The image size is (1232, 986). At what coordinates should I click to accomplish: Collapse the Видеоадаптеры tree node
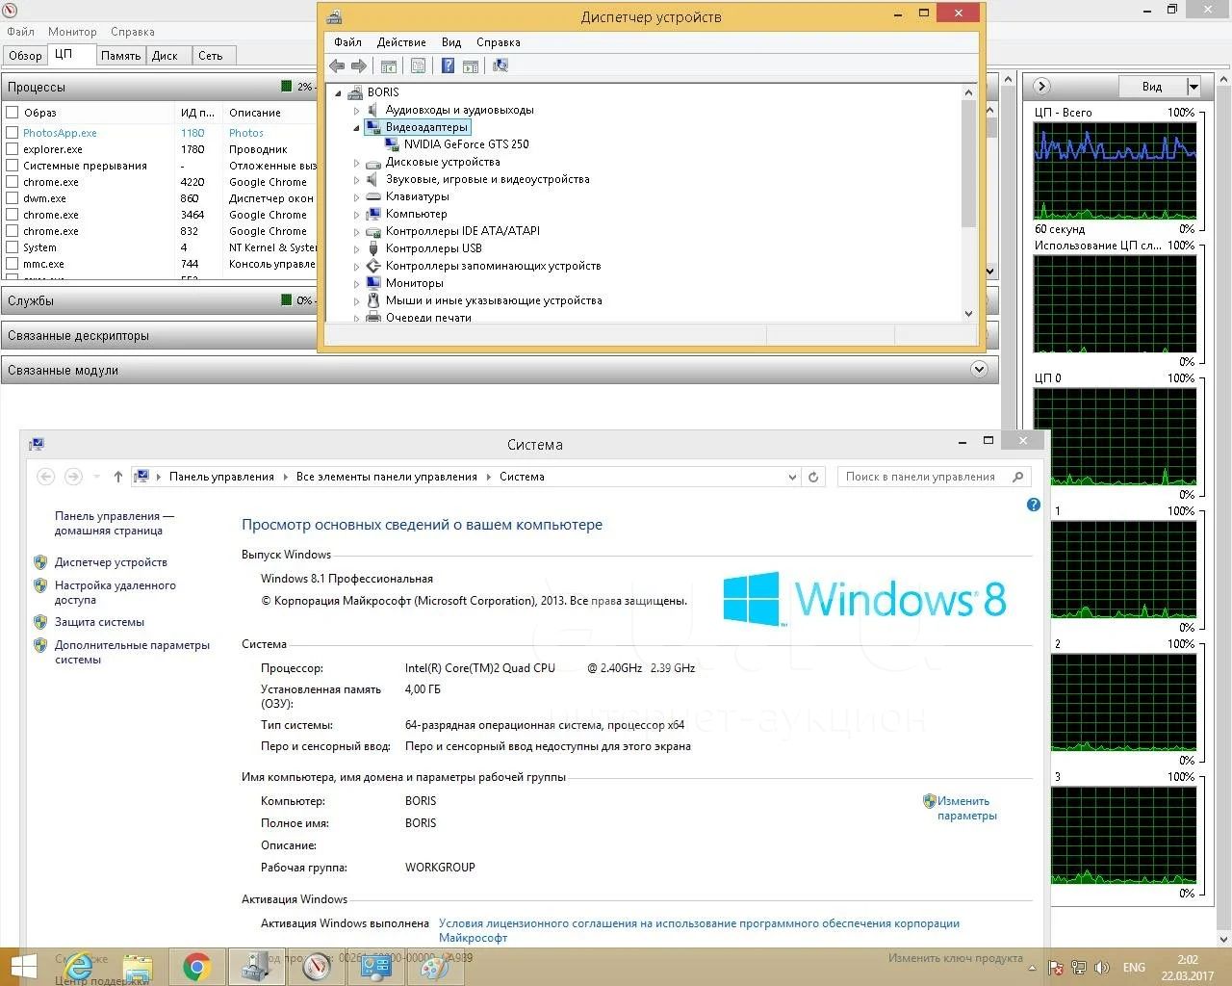(x=356, y=127)
